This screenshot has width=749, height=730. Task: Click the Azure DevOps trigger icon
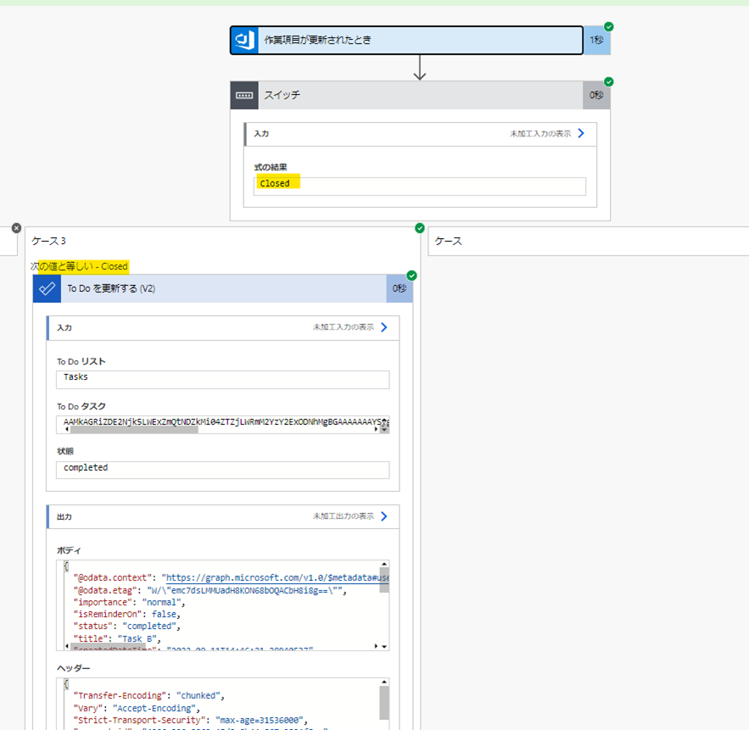tap(245, 40)
